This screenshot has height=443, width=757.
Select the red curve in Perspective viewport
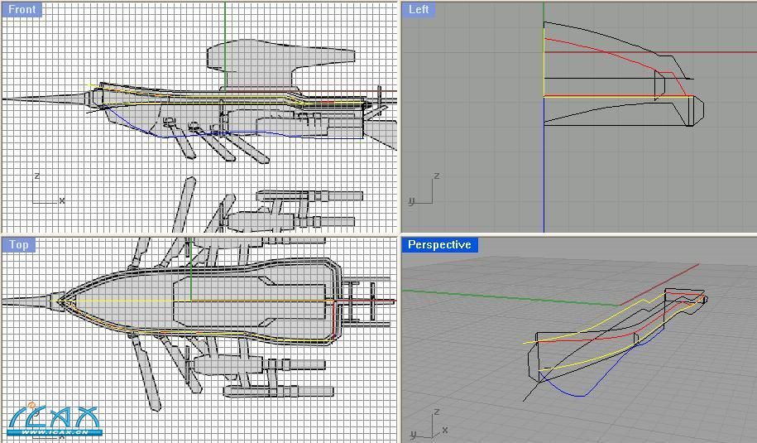point(596,337)
